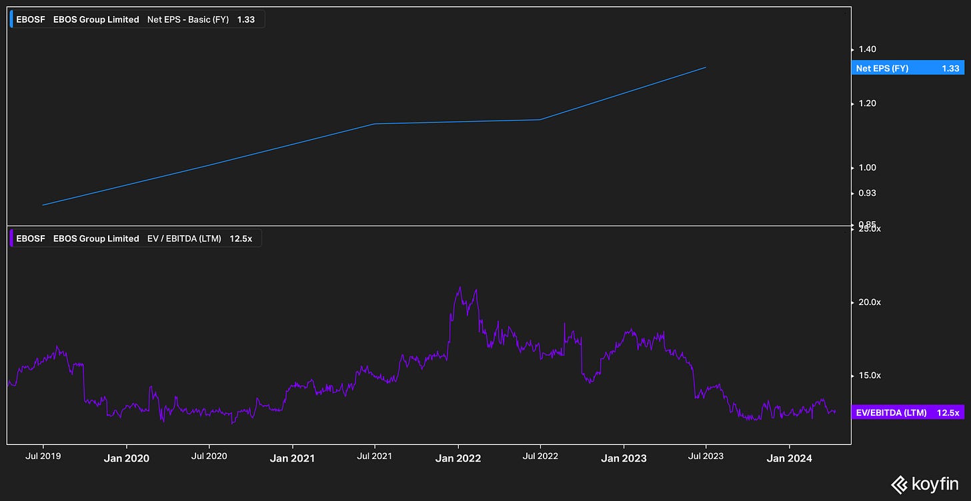Click the Jul 2022 date axis label
The width and height of the screenshot is (971, 501).
click(x=540, y=456)
